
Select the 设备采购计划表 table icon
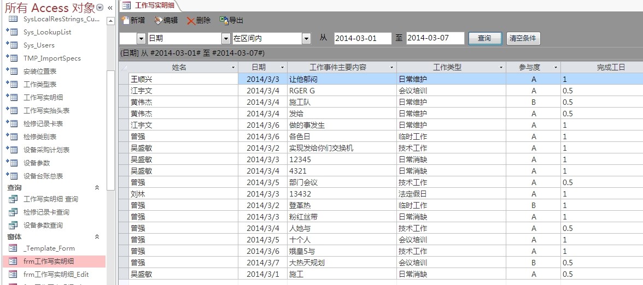click(13, 150)
